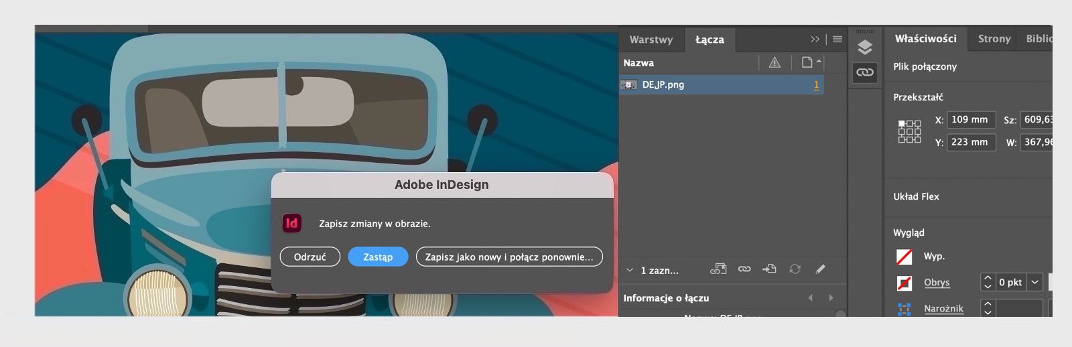The image size is (1072, 347).
Task: Collapse the Łącza panel with double arrows
Action: [815, 40]
